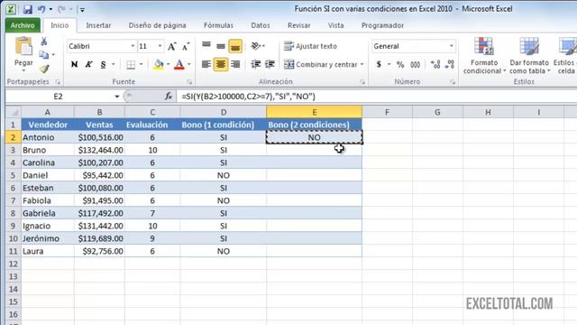This screenshot has height=325, width=577.
Task: Click the Cut scissors icon
Action: [x=44, y=42]
